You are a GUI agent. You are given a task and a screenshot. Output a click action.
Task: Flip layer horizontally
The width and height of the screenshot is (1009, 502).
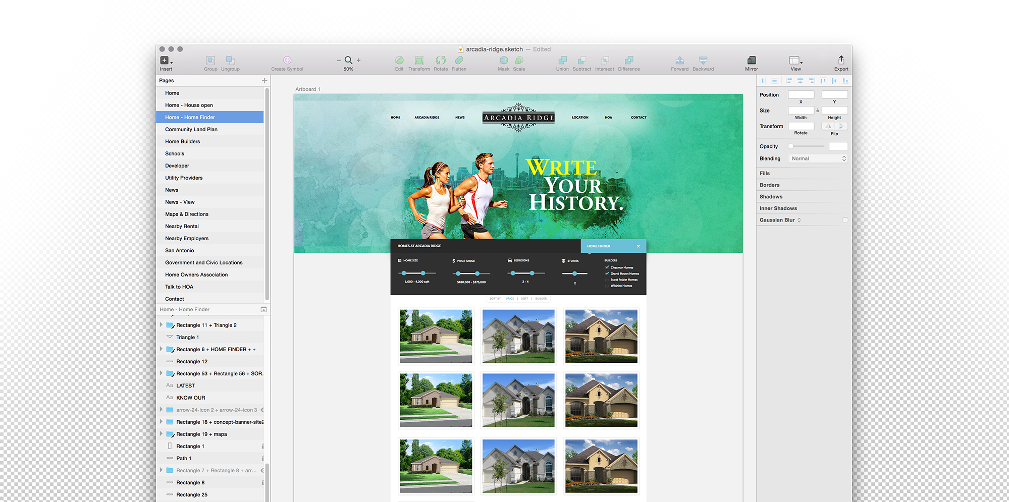828,126
